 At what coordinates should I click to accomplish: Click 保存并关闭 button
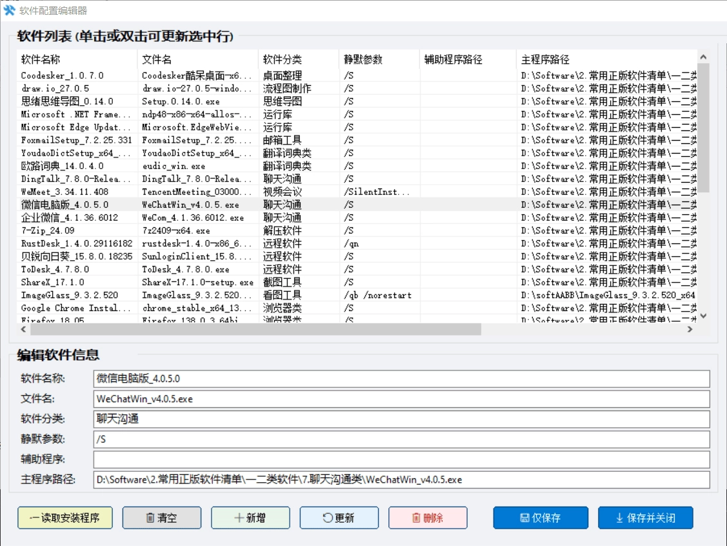(x=645, y=518)
